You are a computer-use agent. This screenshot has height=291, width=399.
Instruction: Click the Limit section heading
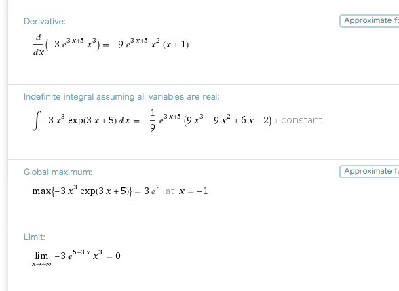(x=35, y=237)
